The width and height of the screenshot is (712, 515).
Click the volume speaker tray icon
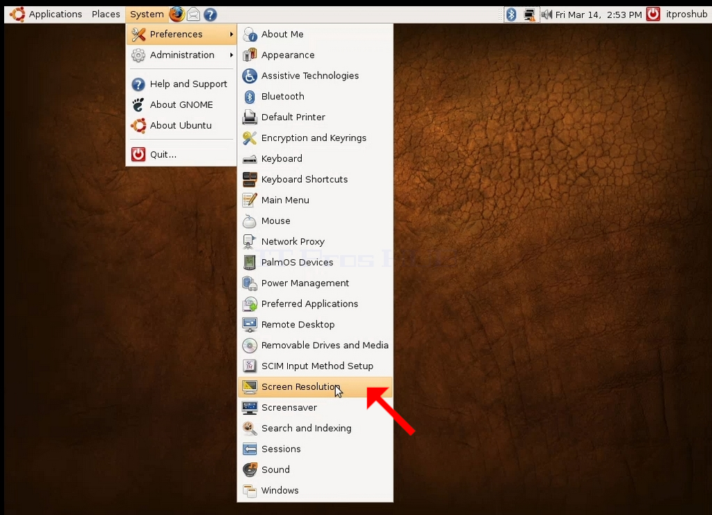547,15
